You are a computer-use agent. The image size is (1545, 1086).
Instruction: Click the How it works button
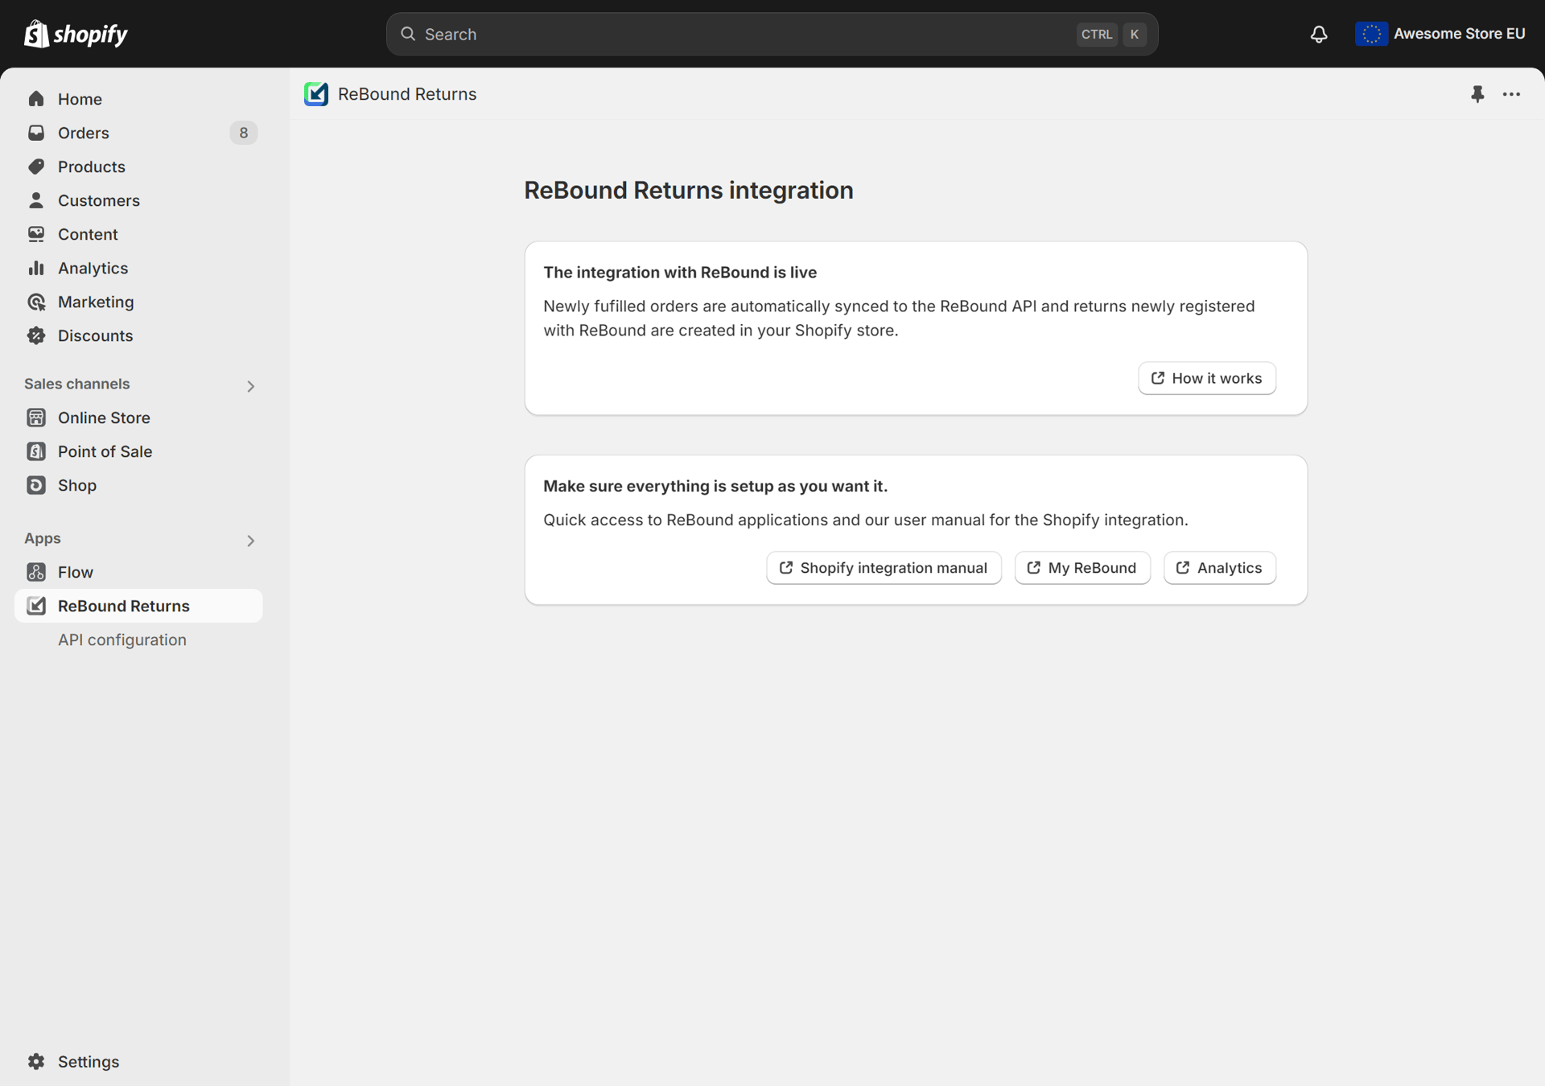pos(1206,378)
